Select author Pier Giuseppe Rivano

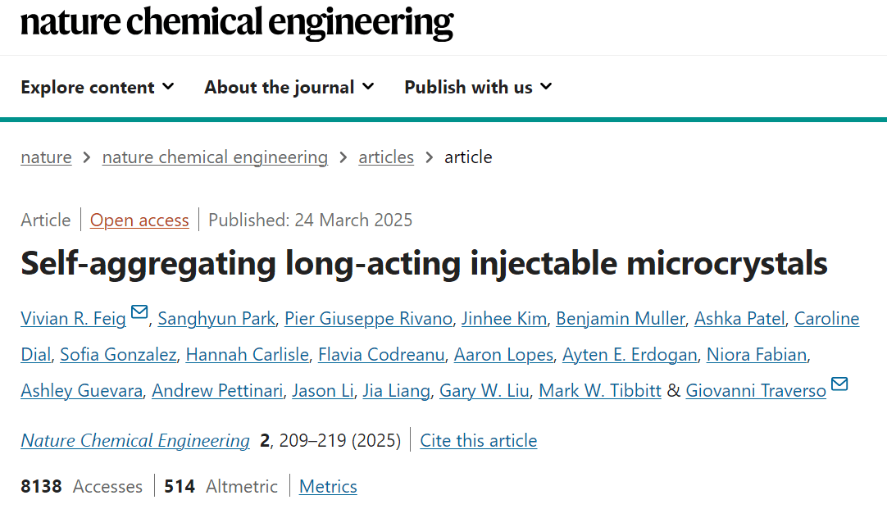pos(369,318)
